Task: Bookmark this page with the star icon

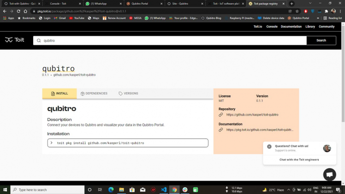Action: (297, 11)
